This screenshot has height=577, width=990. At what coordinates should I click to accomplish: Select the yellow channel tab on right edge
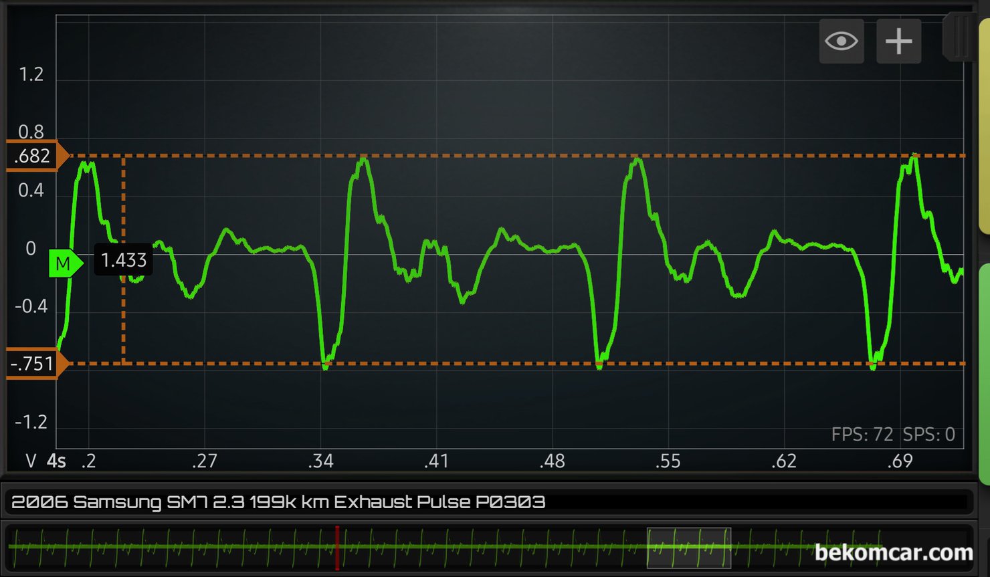tap(984, 127)
